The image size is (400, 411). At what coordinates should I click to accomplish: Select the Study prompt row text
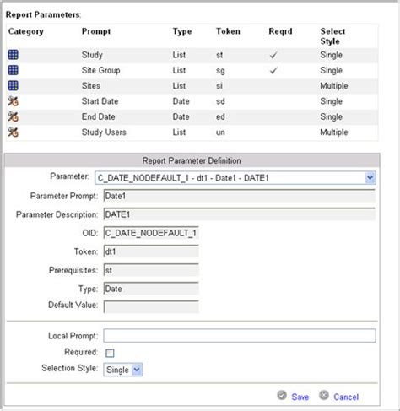pyautogui.click(x=92, y=55)
